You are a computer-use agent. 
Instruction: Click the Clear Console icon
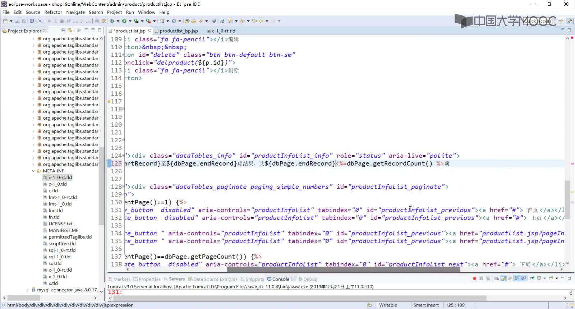[496, 278]
